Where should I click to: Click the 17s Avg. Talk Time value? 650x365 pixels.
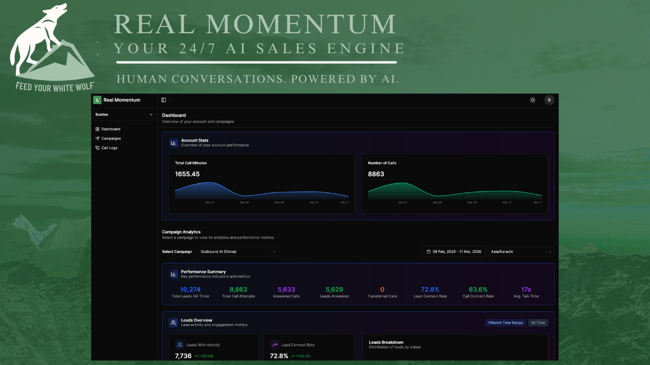coord(526,289)
